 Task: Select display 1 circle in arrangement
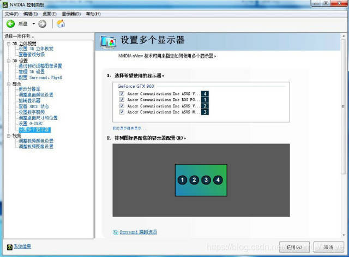pos(182,180)
